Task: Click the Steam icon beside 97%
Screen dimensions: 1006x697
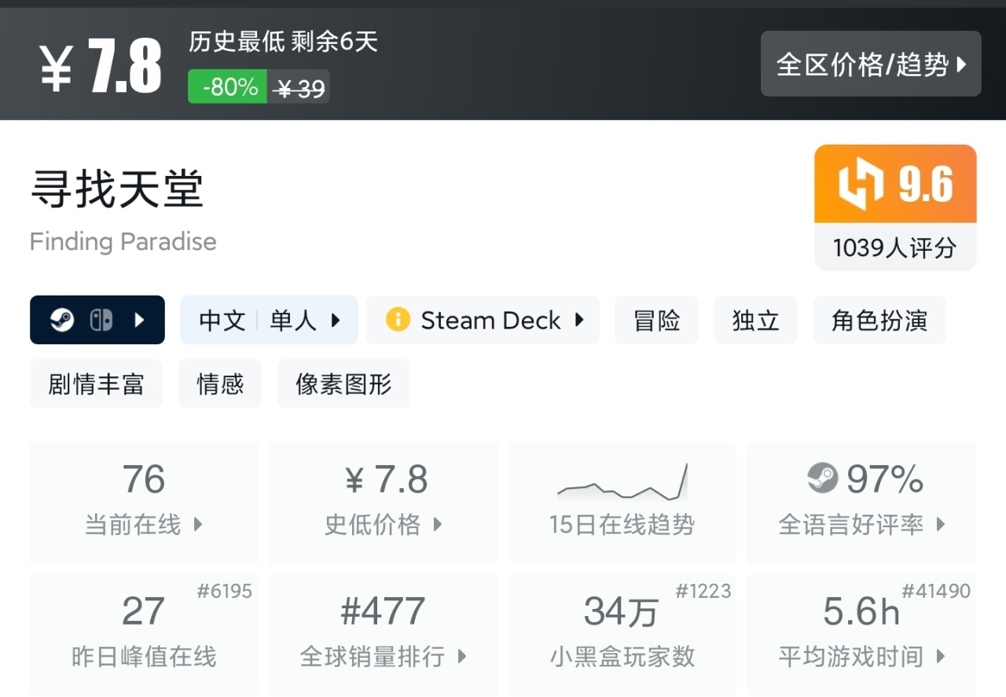Action: pyautogui.click(x=823, y=479)
